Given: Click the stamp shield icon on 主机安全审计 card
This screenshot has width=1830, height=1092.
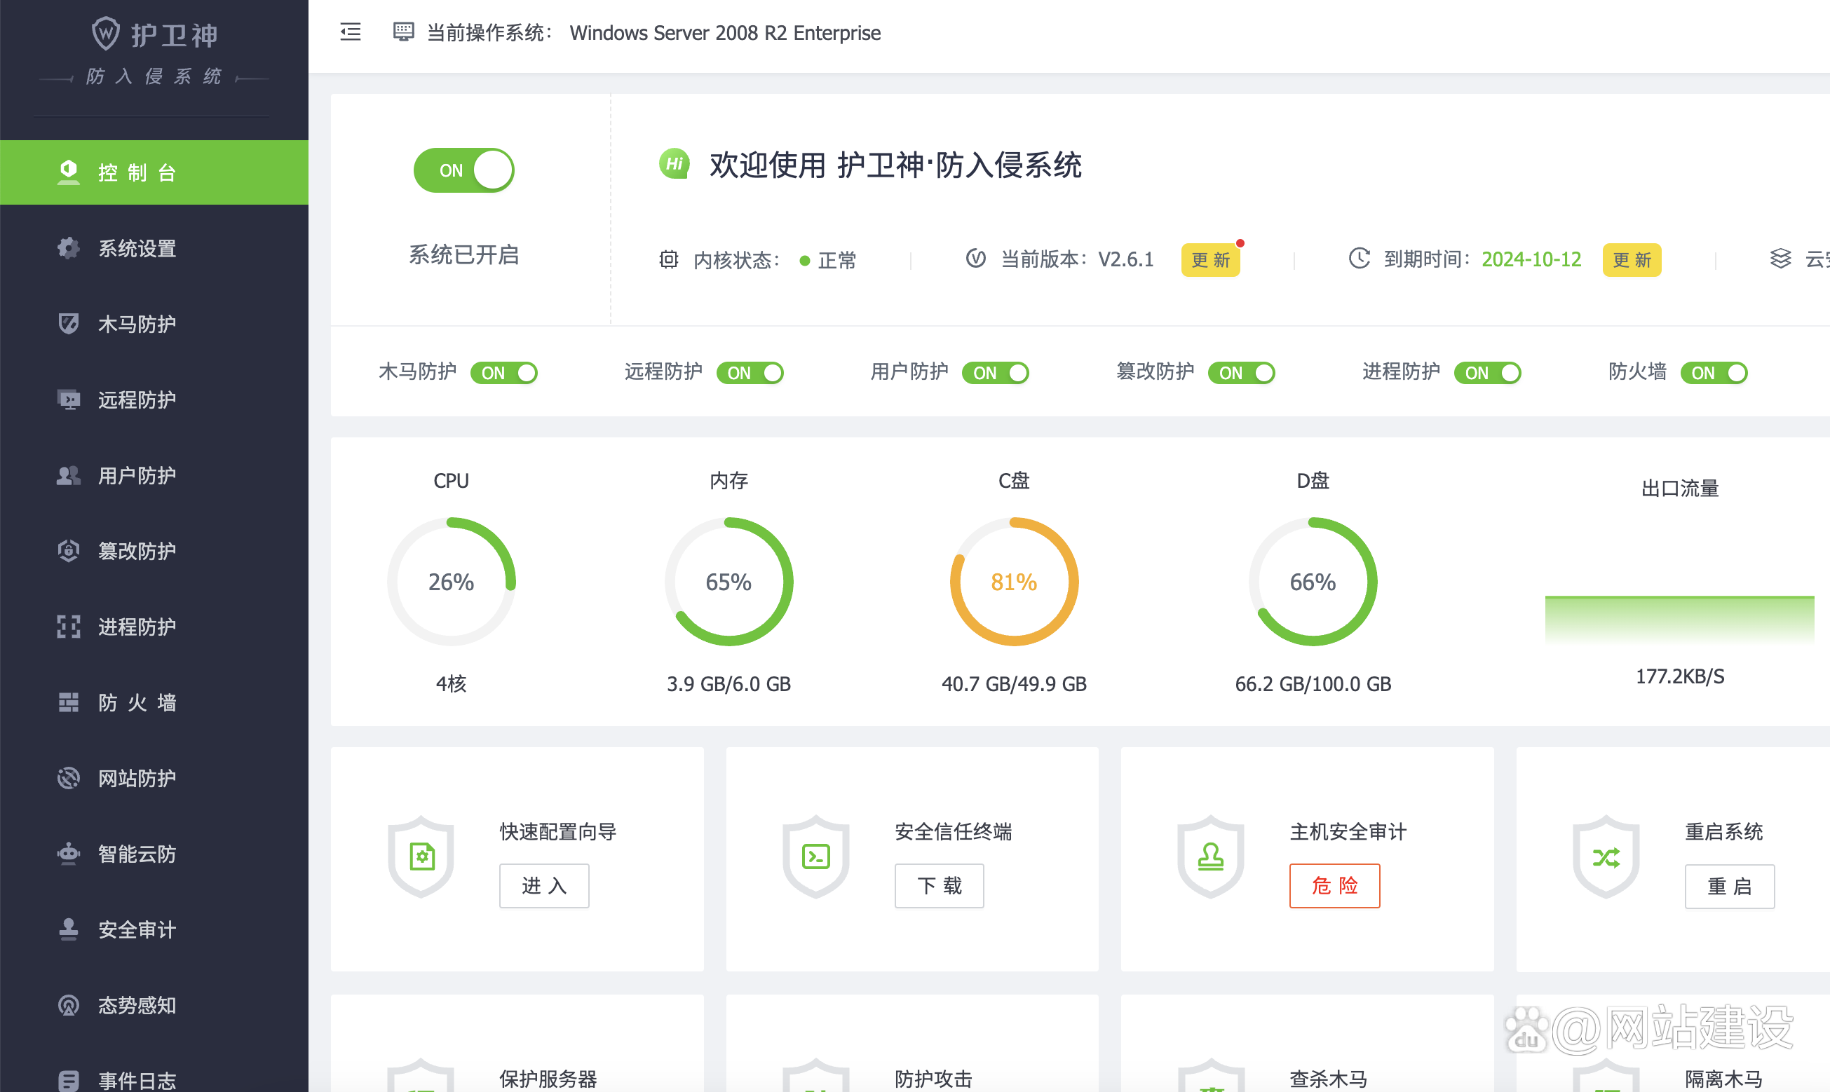Looking at the screenshot, I should pos(1210,856).
